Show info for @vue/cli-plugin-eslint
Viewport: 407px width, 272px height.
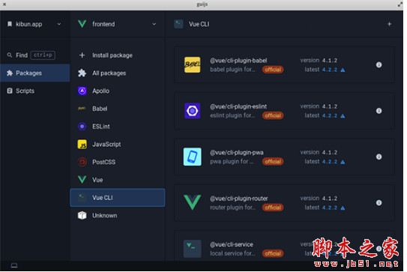coord(379,111)
